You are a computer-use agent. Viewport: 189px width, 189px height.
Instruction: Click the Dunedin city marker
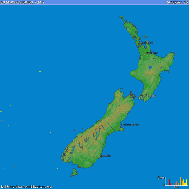(99, 158)
